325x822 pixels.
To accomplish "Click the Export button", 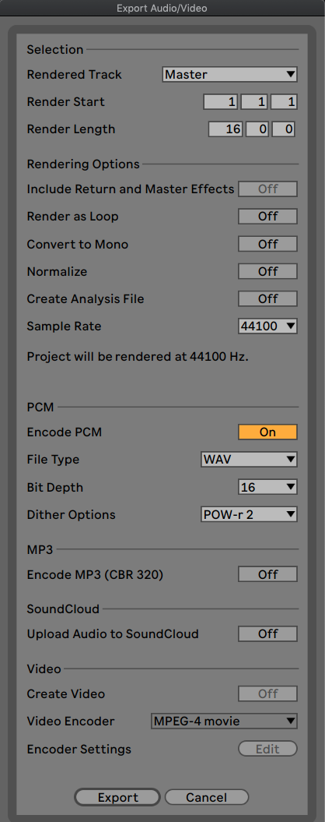I will (117, 797).
